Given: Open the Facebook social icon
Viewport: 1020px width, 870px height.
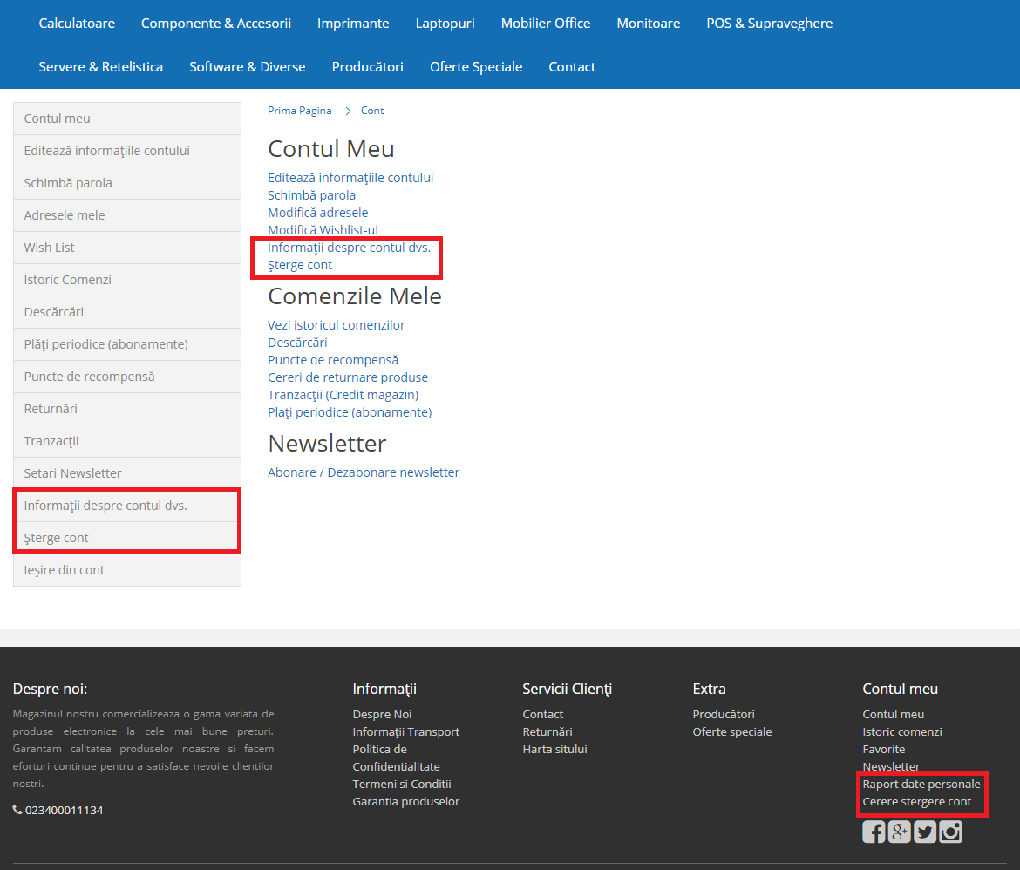Looking at the screenshot, I should click(x=874, y=832).
